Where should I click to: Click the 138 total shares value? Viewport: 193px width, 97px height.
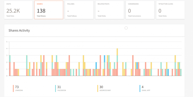tap(41, 11)
